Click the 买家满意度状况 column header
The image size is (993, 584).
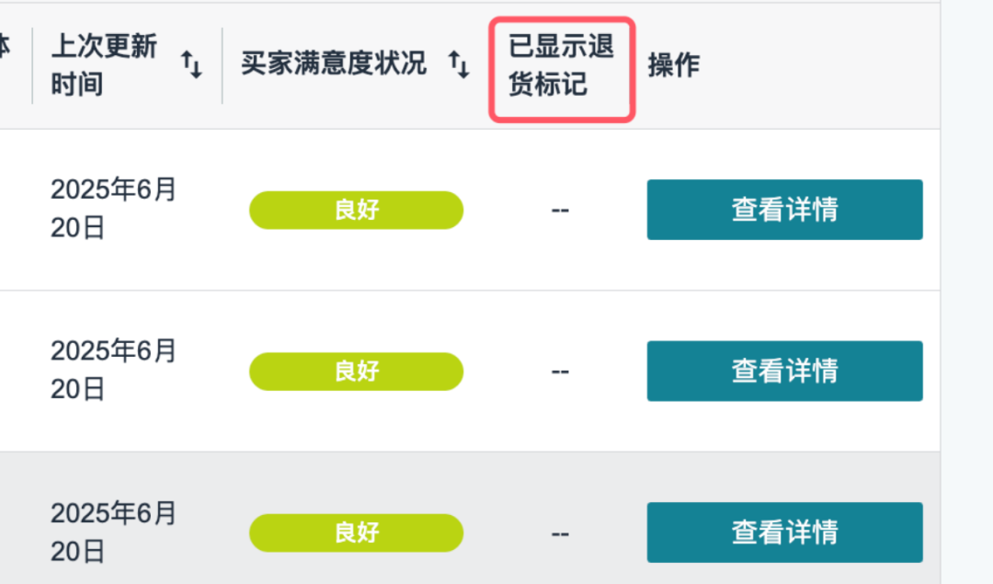pos(333,64)
